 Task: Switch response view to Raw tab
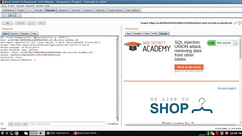[x=129, y=34]
